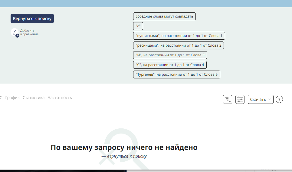This screenshot has width=292, height=172.
Task: Open the display settings sliders icon
Action: click(240, 99)
